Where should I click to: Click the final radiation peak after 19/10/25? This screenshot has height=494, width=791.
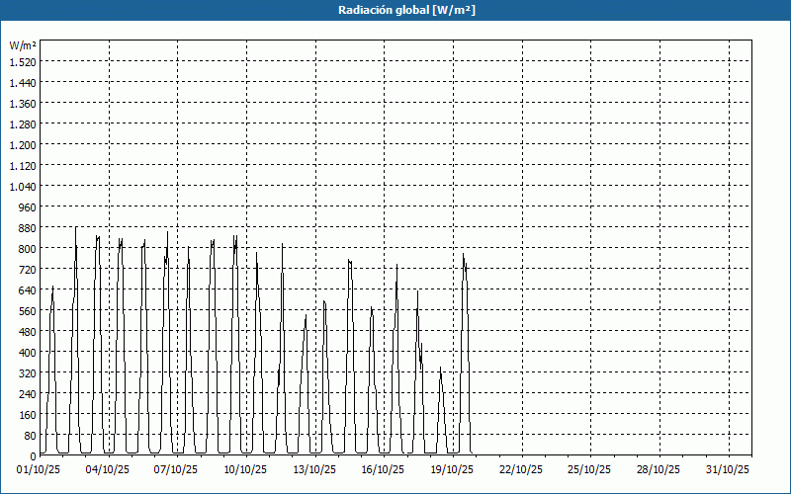(463, 256)
